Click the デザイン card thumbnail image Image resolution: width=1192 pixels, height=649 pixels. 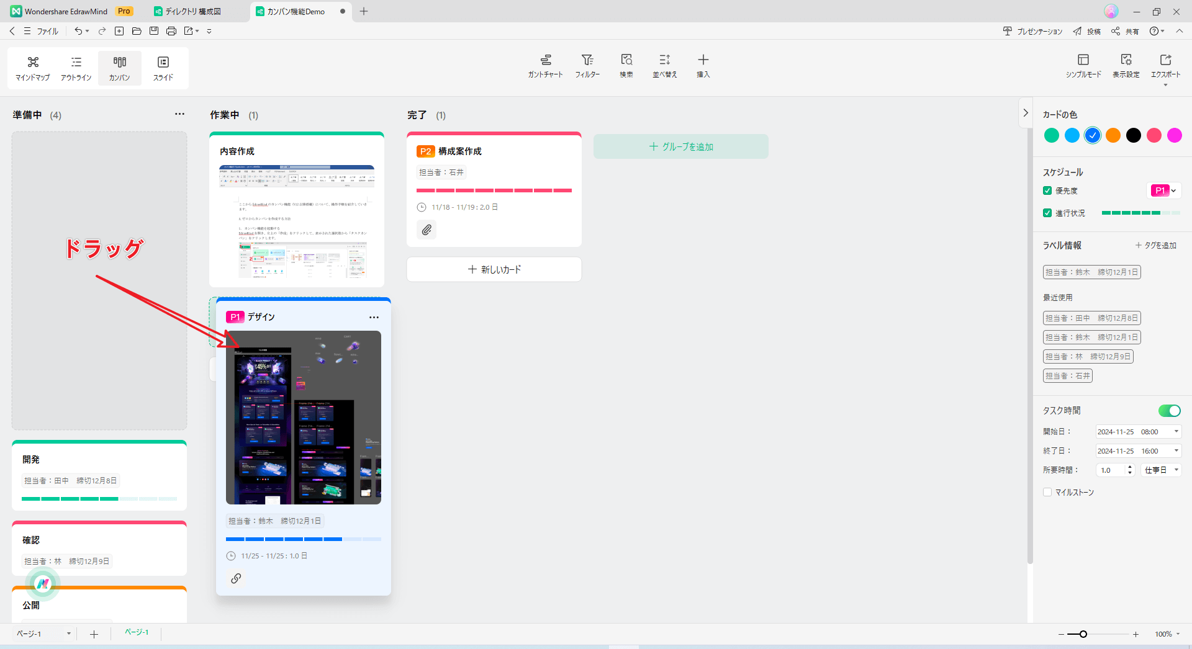(304, 418)
